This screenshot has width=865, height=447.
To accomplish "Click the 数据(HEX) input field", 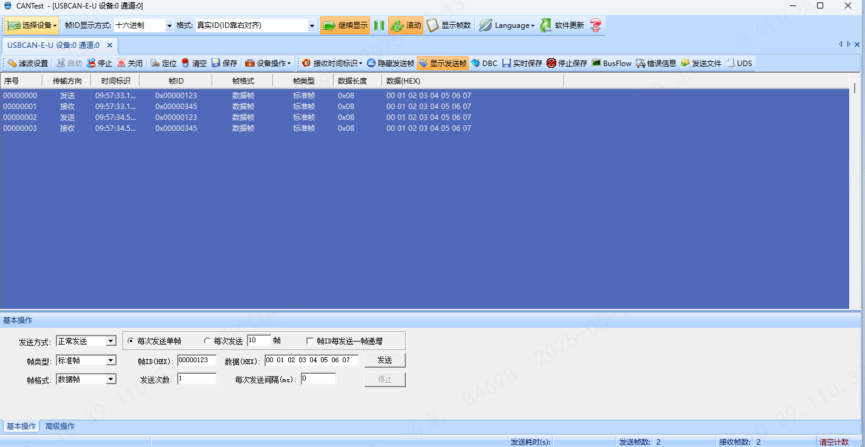I will pyautogui.click(x=311, y=360).
